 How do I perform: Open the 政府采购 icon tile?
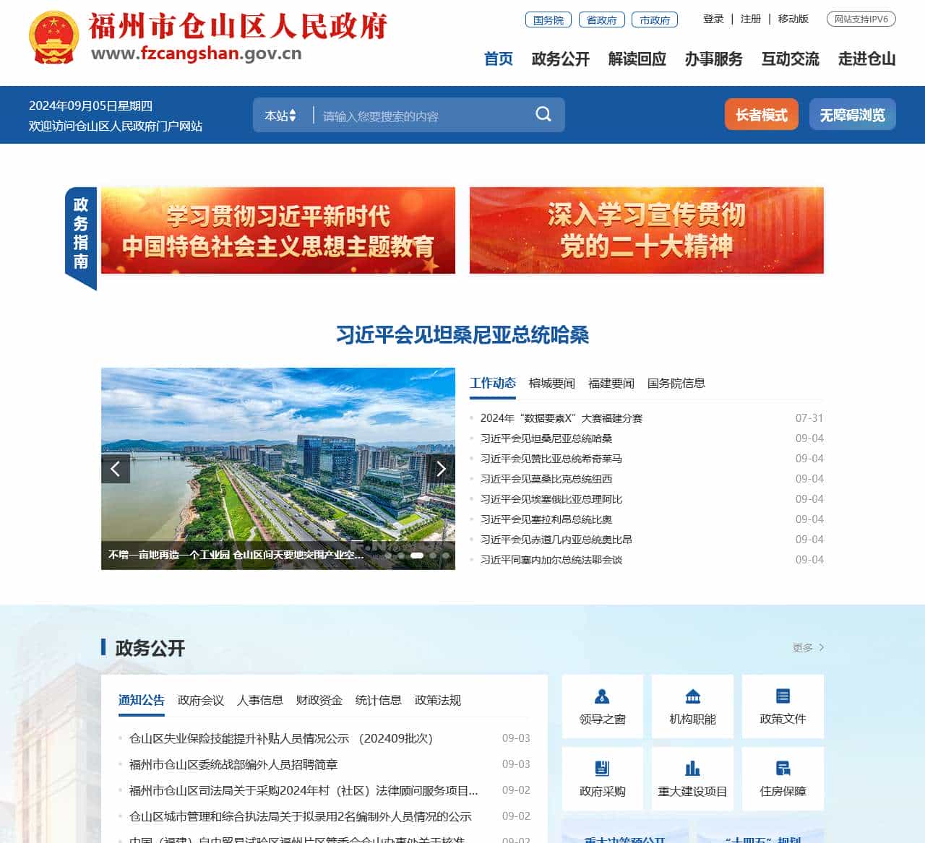tap(602, 779)
